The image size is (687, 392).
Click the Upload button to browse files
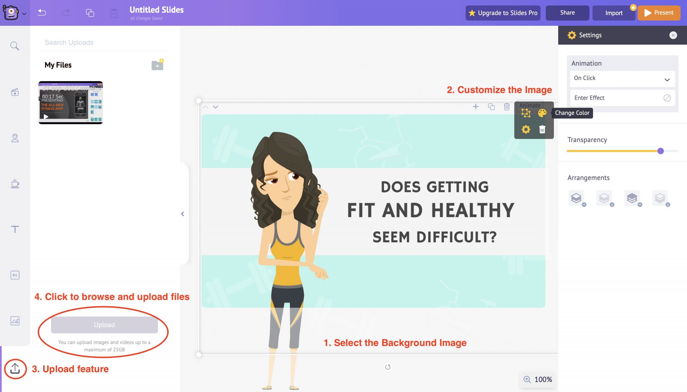tap(104, 324)
